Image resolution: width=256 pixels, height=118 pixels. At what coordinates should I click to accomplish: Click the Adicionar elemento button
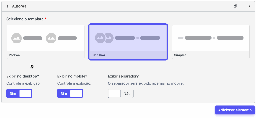tap(235, 110)
